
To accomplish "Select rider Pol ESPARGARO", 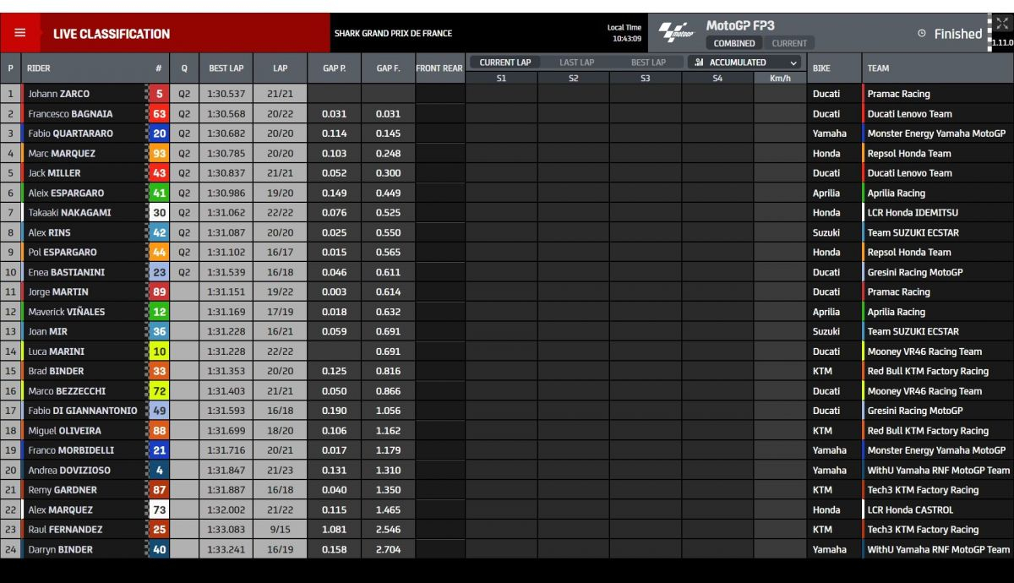I will point(62,252).
